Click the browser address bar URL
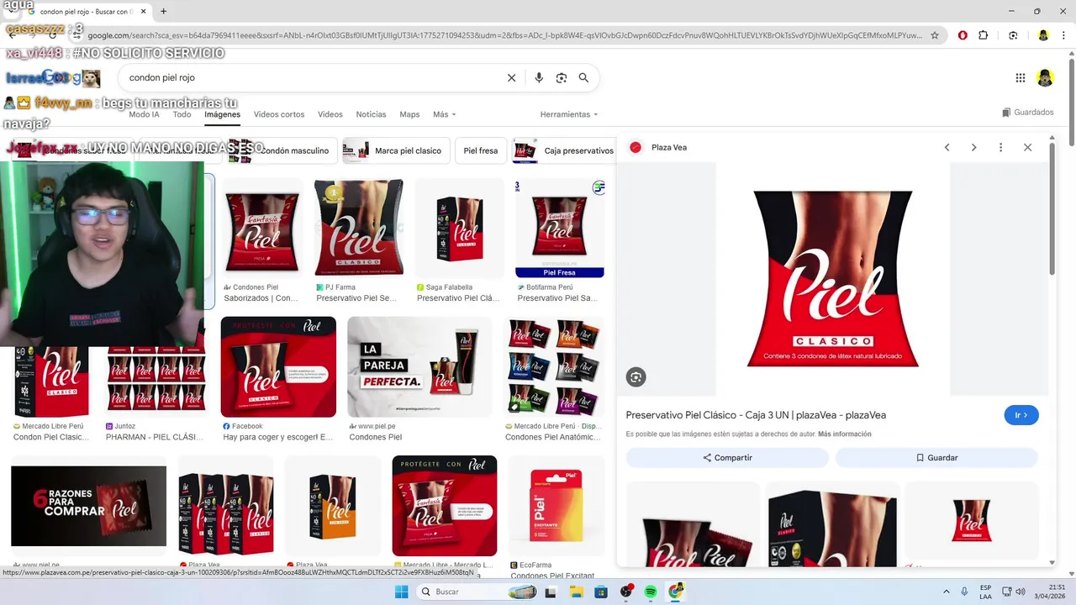 (x=504, y=35)
